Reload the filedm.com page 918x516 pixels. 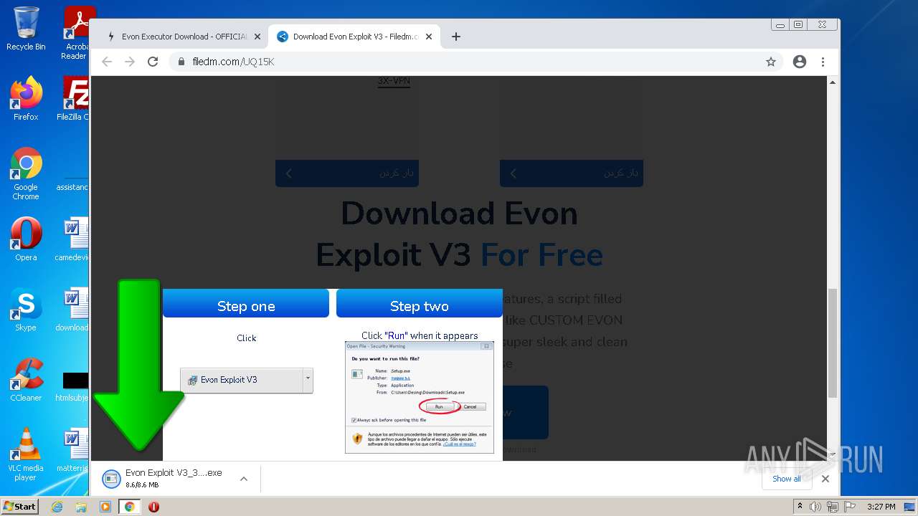153,62
